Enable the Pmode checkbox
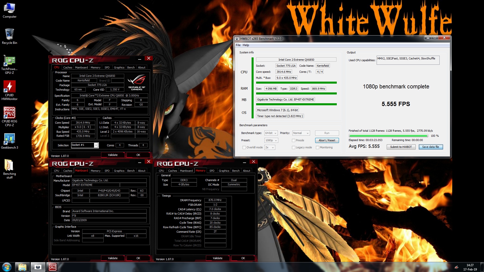Image resolution: width=484 pixels, height=272 pixels. (x=293, y=140)
